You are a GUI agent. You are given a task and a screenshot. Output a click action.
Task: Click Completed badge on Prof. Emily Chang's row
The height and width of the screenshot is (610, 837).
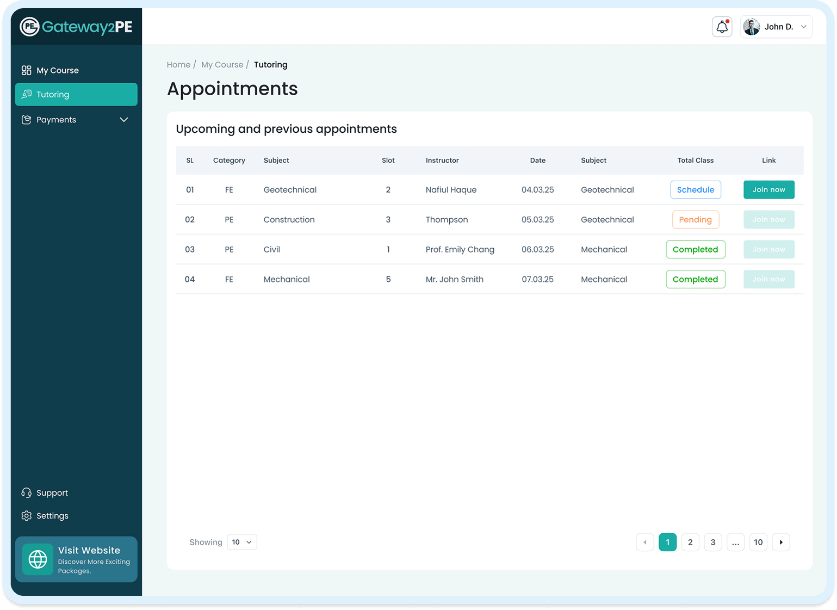click(x=695, y=249)
